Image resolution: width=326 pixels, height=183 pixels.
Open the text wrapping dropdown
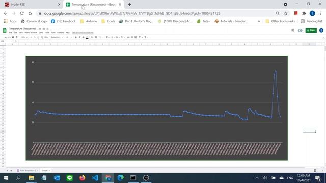[x=118, y=37]
